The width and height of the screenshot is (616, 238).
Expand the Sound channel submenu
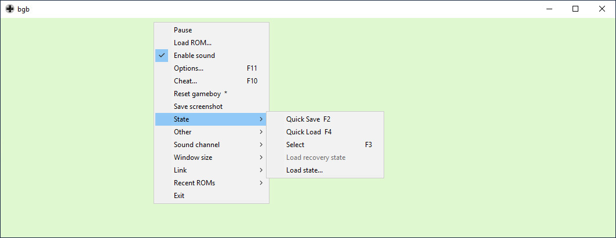[212, 145]
